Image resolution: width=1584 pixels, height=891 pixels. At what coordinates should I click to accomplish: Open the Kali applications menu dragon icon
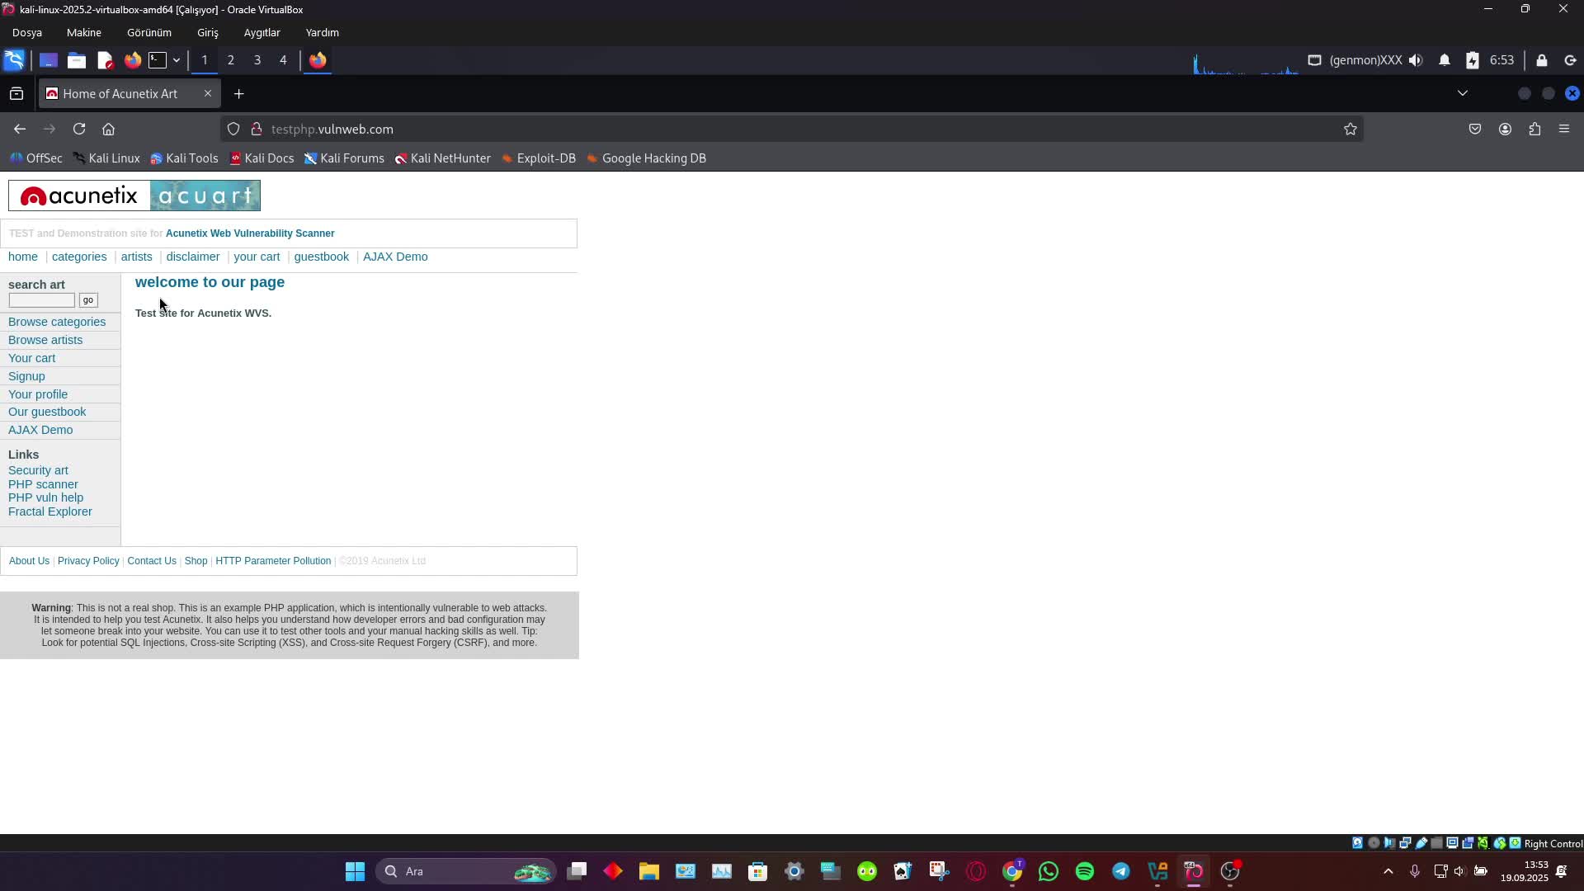(x=14, y=60)
